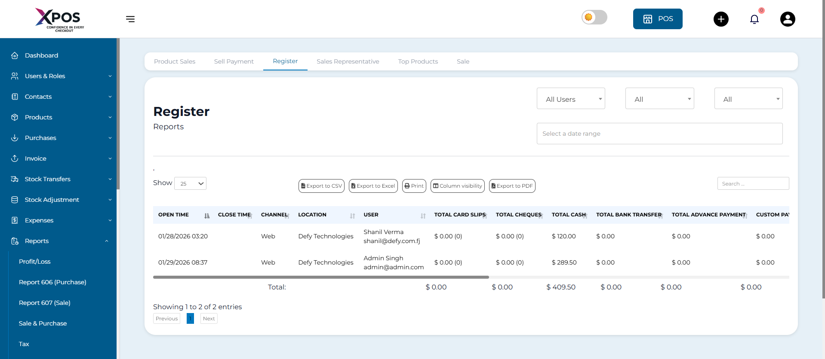
Task: Click the table horizontal scrollbar
Action: tap(321, 277)
